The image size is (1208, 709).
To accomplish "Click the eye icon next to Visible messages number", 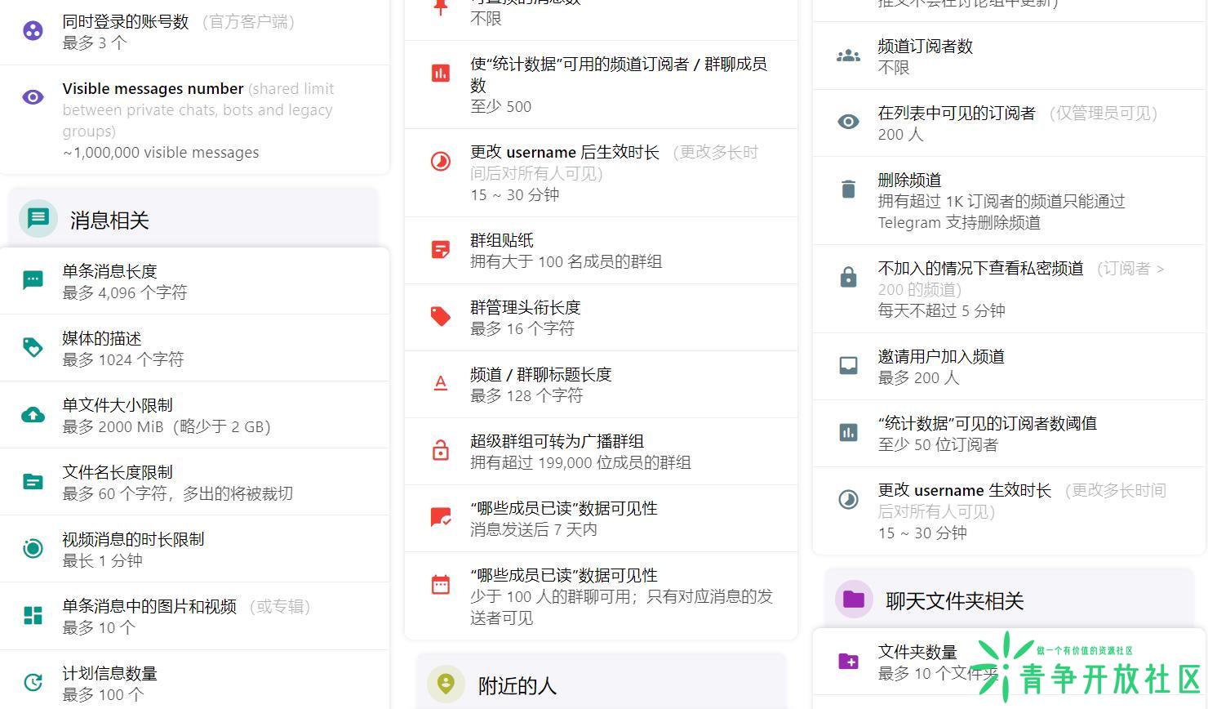I will pos(33,97).
